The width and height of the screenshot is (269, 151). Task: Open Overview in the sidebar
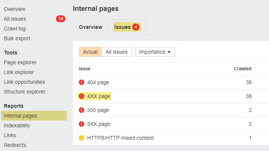(15, 9)
